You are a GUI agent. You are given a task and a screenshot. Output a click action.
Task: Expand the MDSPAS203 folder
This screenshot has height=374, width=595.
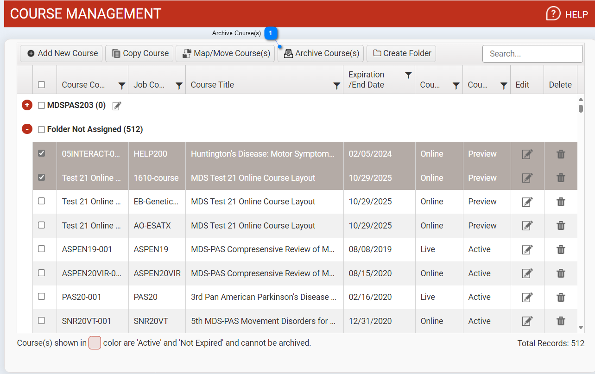27,105
